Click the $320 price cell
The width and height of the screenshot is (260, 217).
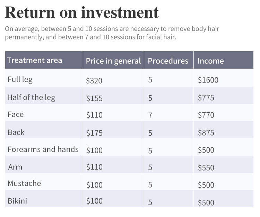[94, 80]
